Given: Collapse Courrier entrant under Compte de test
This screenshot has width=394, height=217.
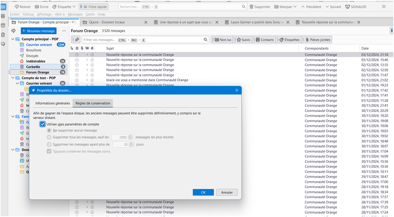Looking at the screenshot, I should coord(17,83).
